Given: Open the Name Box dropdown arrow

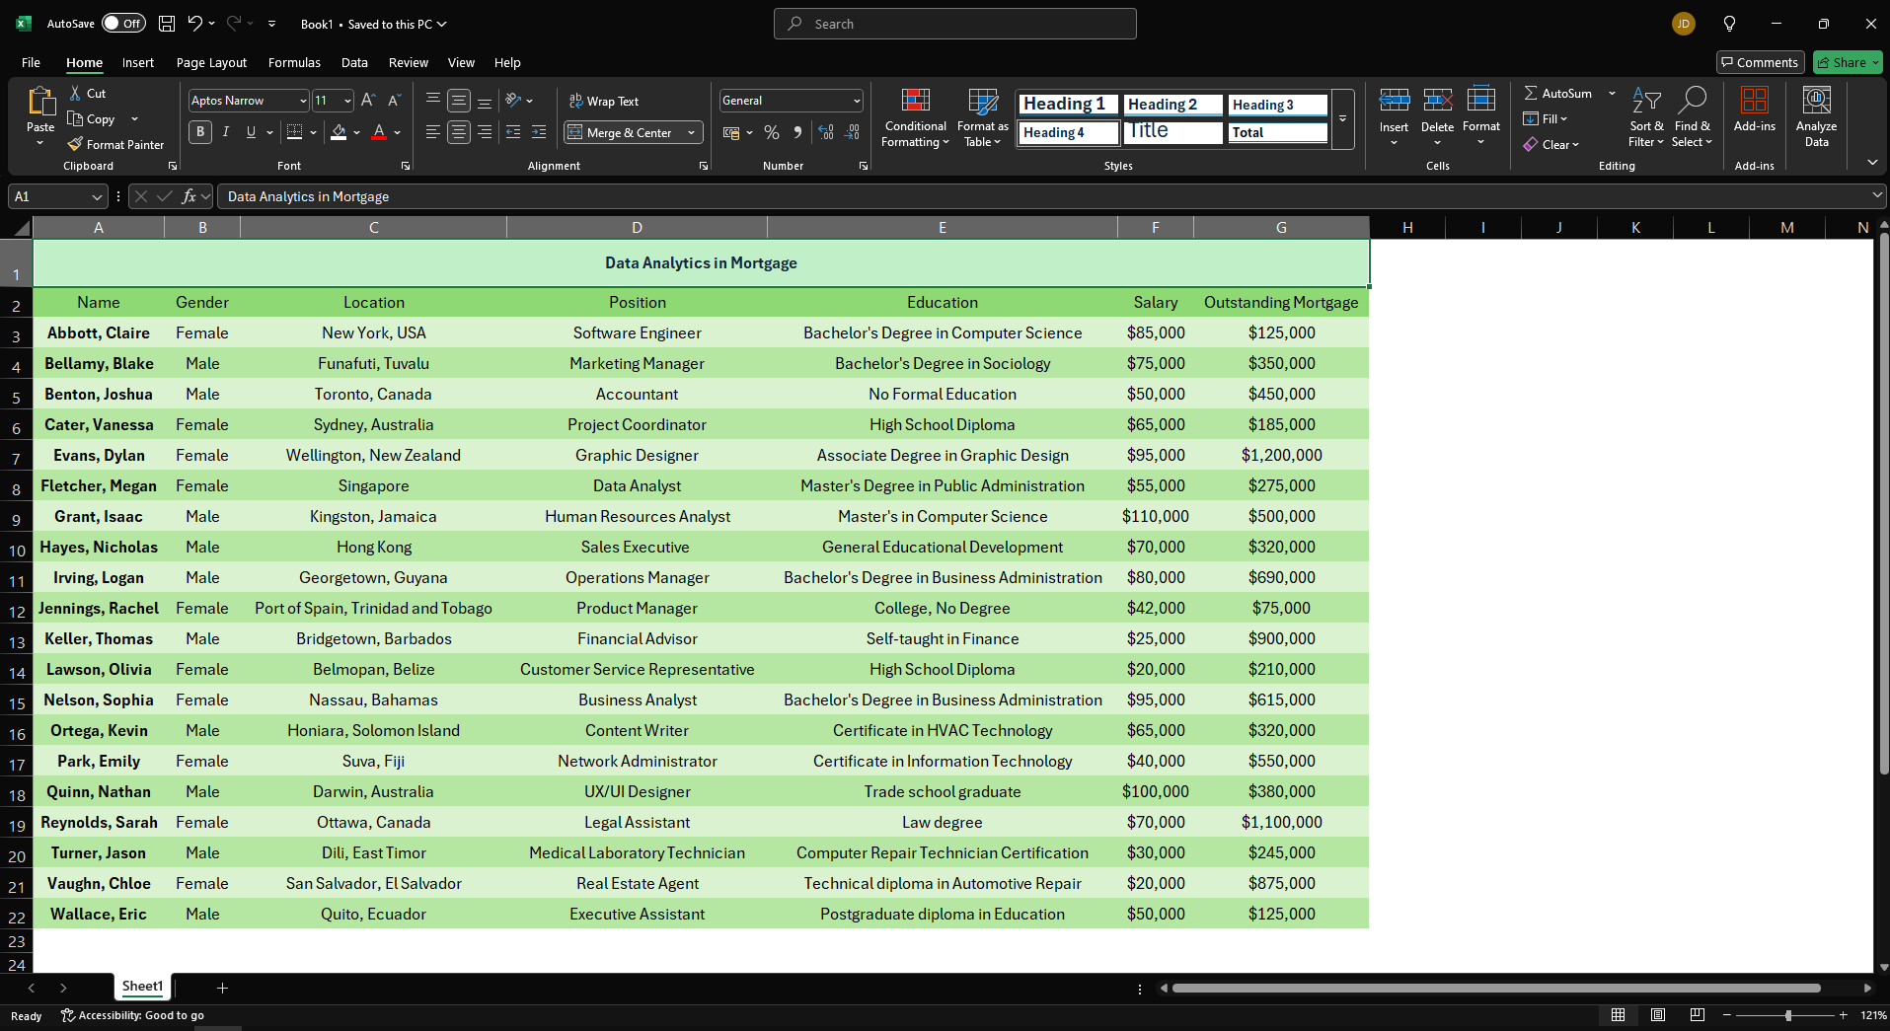Looking at the screenshot, I should (x=97, y=196).
